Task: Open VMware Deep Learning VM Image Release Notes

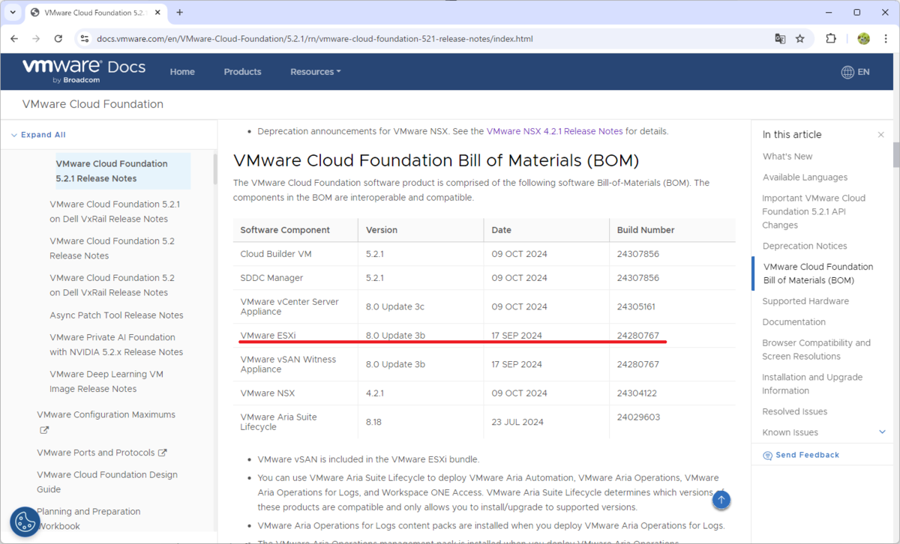Action: click(106, 381)
